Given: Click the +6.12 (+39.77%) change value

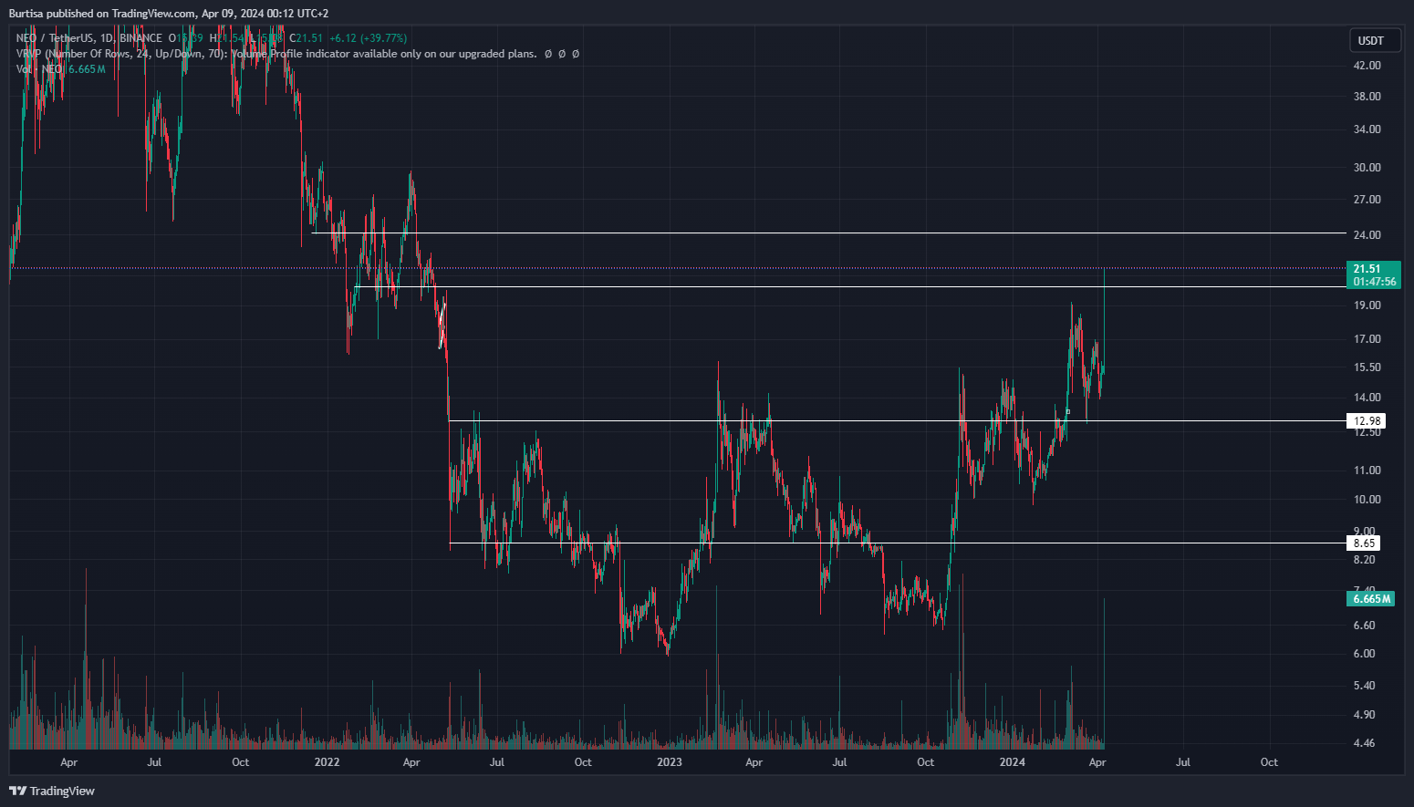Looking at the screenshot, I should (368, 38).
